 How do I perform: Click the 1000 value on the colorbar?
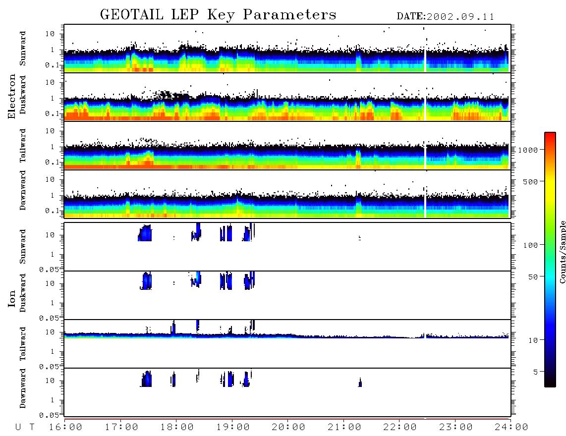[x=528, y=150]
